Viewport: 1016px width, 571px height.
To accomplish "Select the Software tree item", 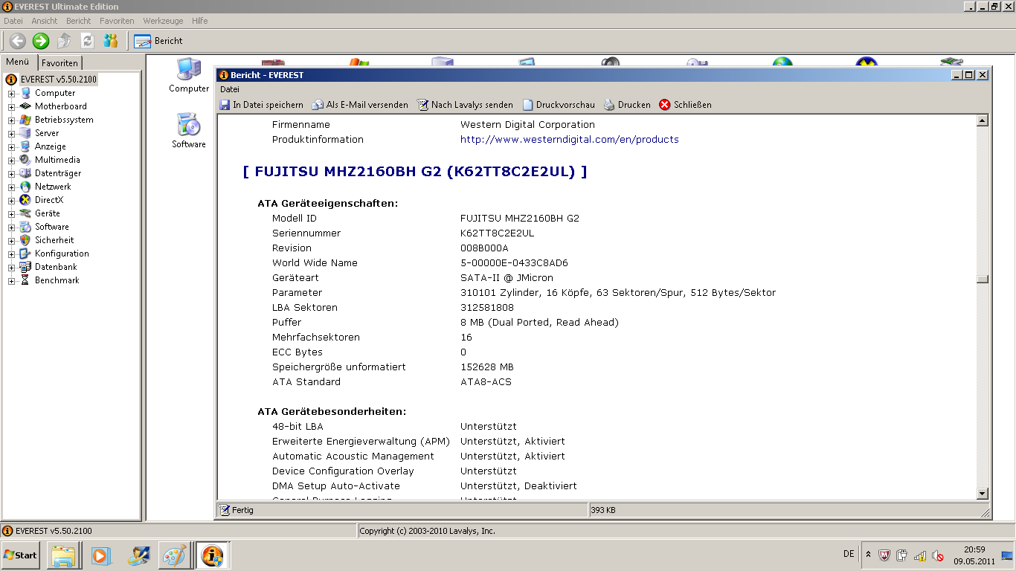I will pyautogui.click(x=52, y=227).
